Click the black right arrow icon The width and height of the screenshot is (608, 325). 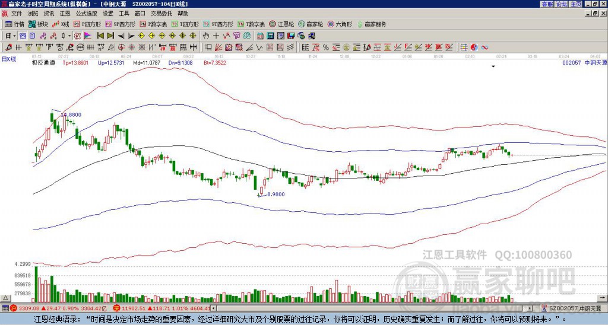(x=131, y=36)
